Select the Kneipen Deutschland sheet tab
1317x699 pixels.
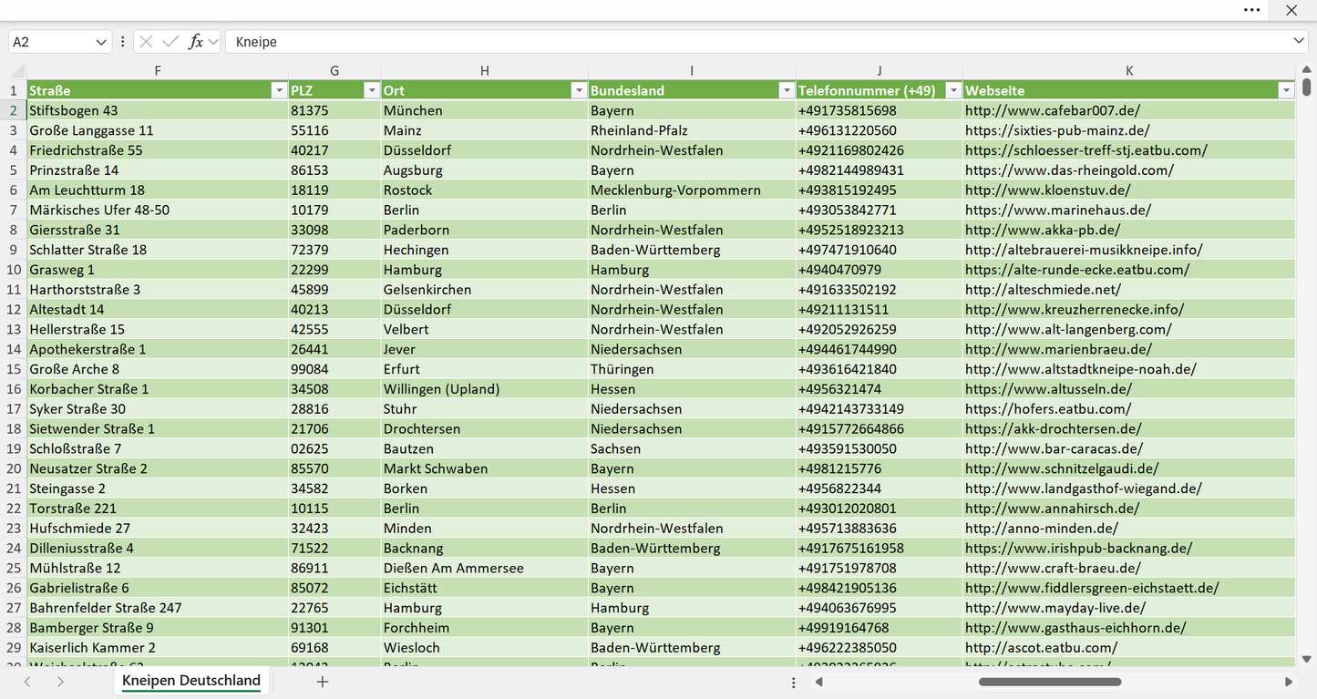(191, 681)
